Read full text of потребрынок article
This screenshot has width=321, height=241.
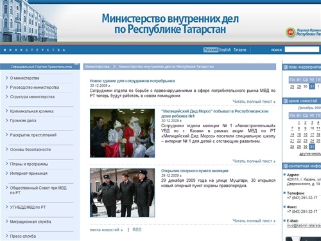tap(254, 102)
